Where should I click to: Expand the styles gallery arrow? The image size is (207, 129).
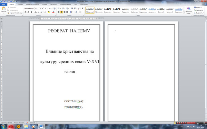184,13
